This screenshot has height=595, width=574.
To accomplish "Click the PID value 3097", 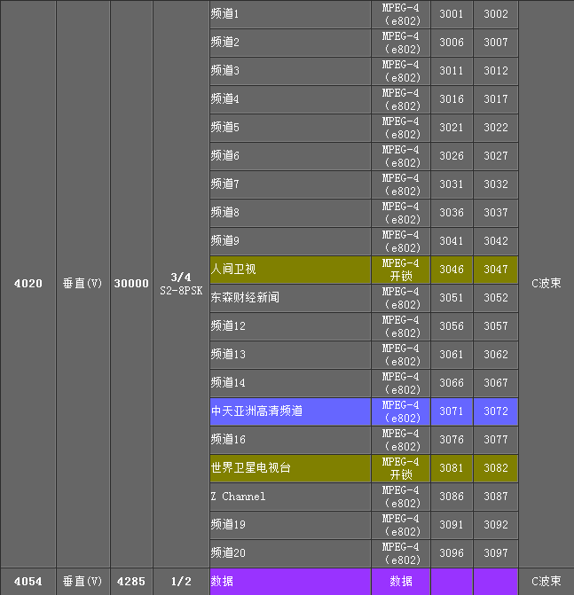I will [x=496, y=553].
